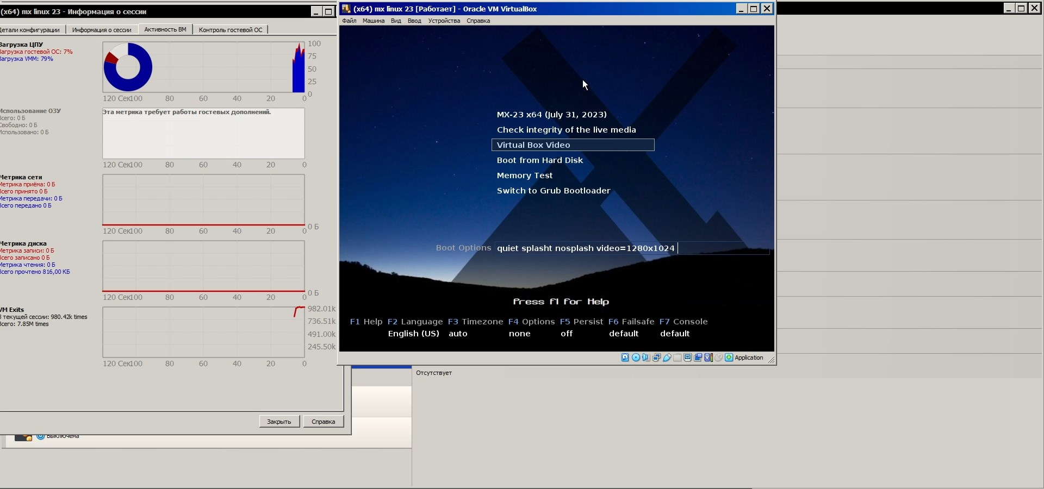Open the Устройства menu
The image size is (1044, 489).
pos(444,21)
